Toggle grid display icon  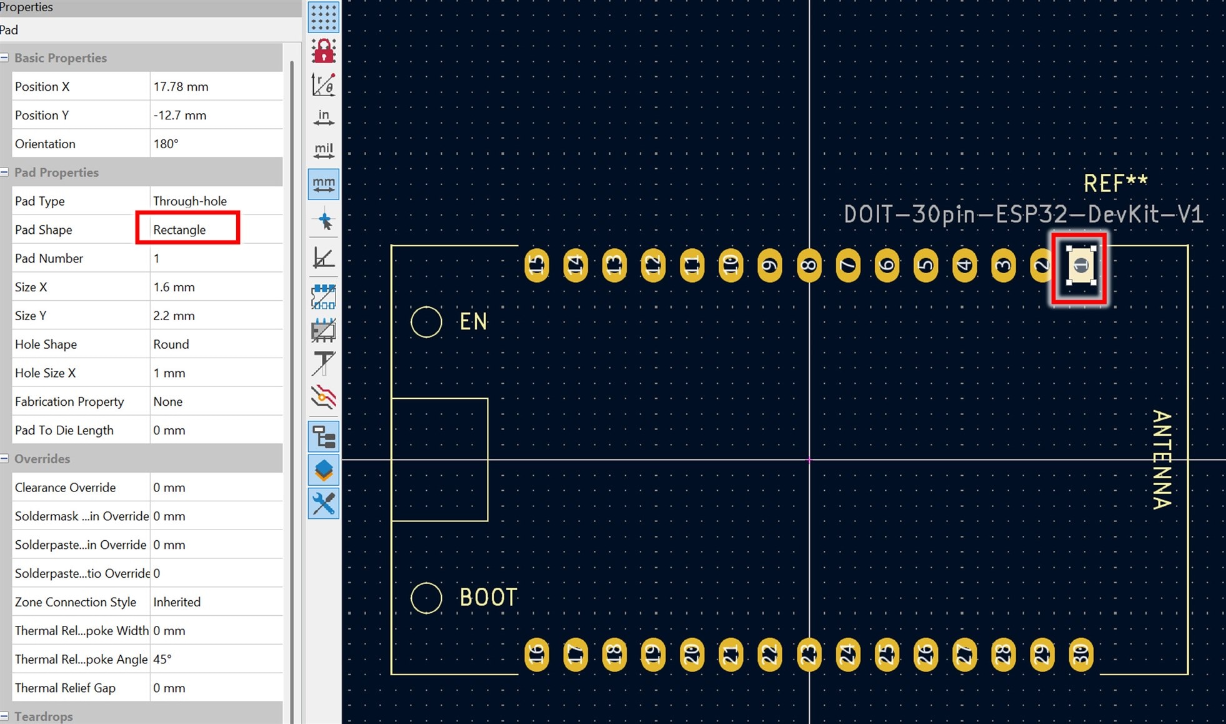323,18
